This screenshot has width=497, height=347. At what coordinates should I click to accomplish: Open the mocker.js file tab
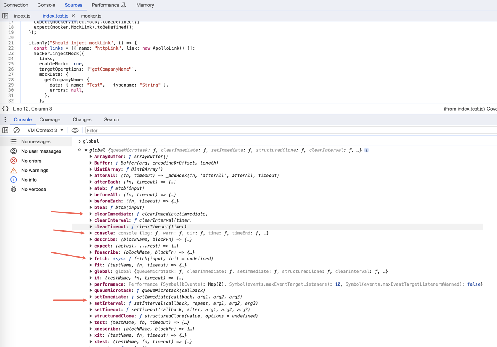[x=91, y=16]
